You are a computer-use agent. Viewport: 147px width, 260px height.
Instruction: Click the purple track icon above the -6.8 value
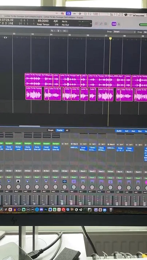pos(110,182)
